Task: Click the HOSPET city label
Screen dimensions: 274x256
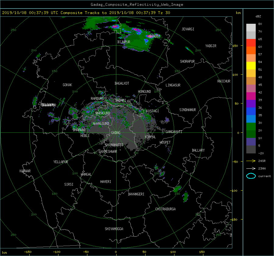Action: tap(165, 142)
